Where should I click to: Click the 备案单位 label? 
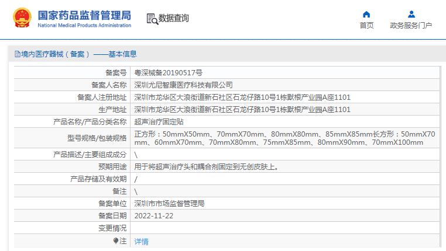[112, 203]
